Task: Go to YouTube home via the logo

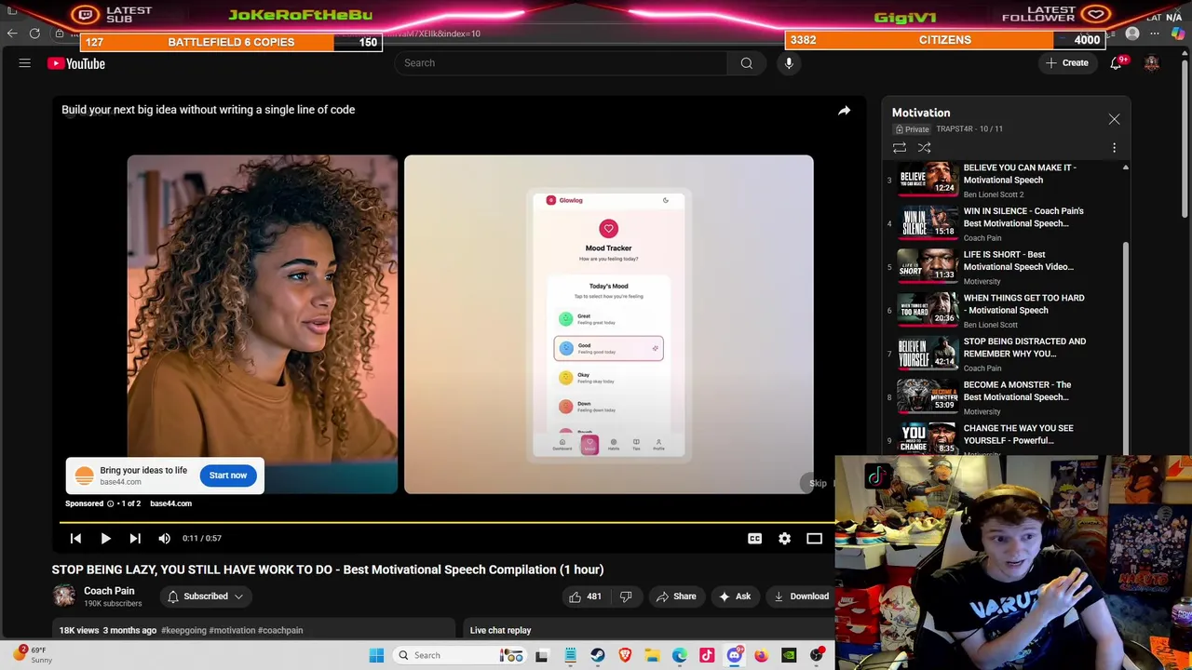Action: pyautogui.click(x=76, y=63)
